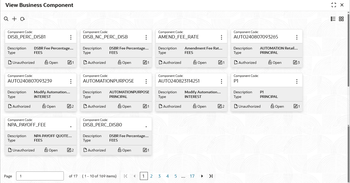This screenshot has width=350, height=183.
Task: Jump to page 17
Action: tap(192, 176)
